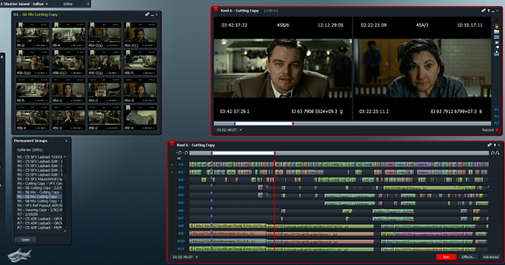505x265 pixels.
Task: Toggle the A1 track label in the timeline
Action: (x=181, y=172)
